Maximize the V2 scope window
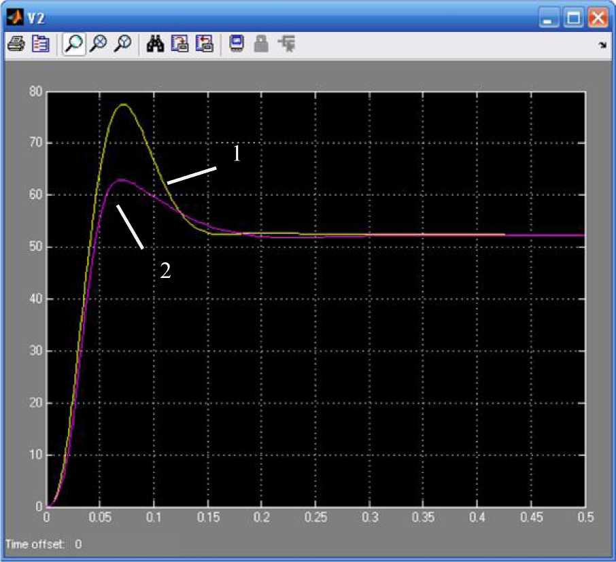 pyautogui.click(x=573, y=18)
